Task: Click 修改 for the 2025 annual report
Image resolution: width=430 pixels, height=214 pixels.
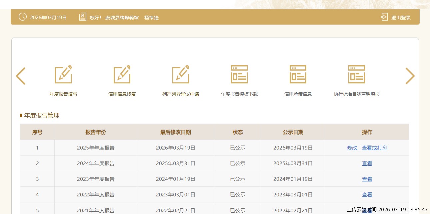Action: pos(352,148)
